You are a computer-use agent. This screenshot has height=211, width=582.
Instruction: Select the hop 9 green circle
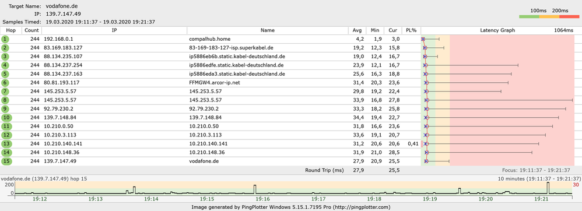(5, 108)
